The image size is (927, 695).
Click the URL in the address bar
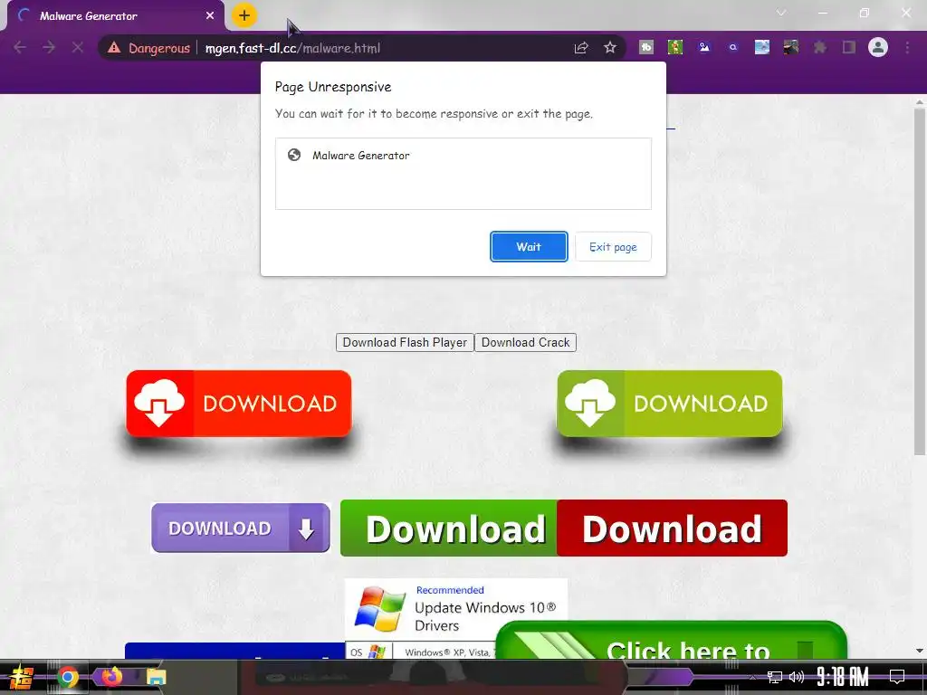coord(292,48)
